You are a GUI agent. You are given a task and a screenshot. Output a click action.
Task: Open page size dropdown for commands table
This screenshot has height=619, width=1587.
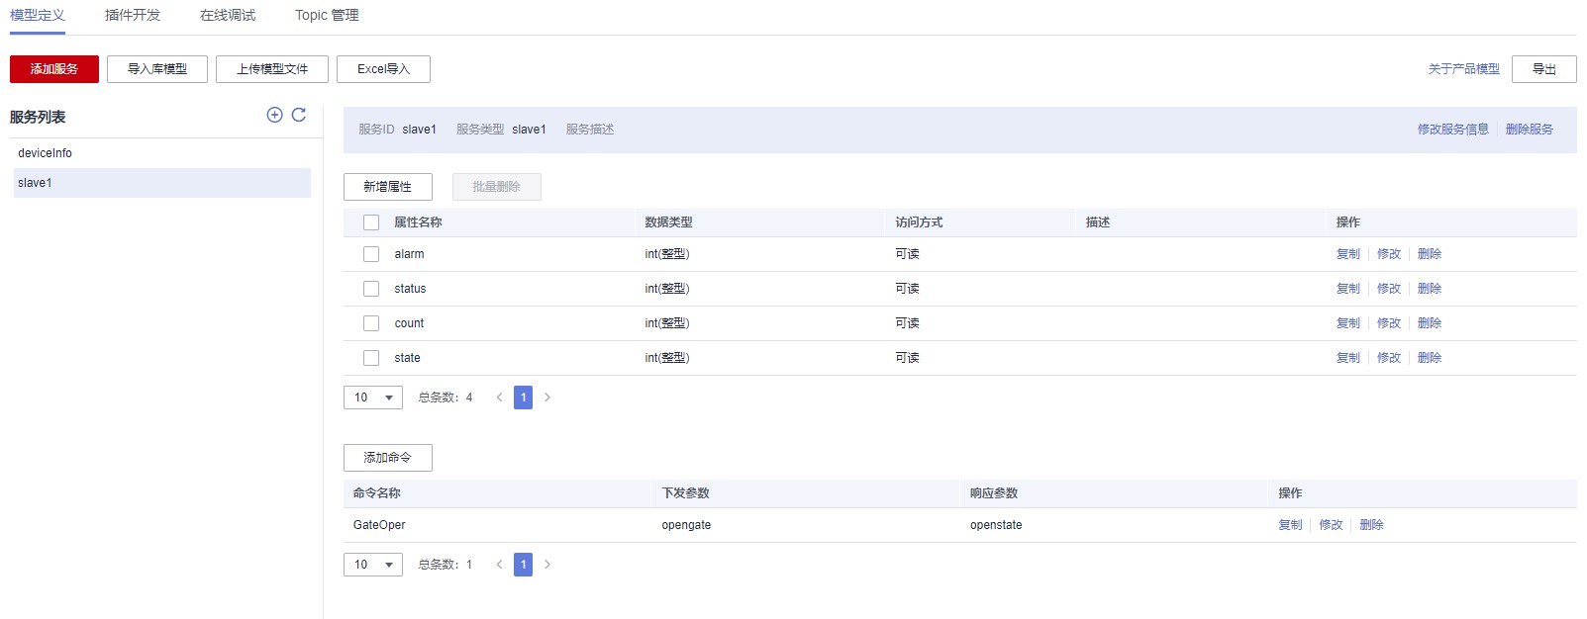tap(373, 565)
